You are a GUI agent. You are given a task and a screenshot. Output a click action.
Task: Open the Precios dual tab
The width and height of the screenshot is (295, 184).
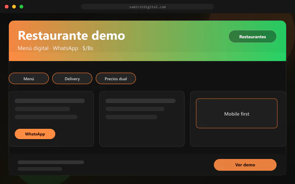click(116, 78)
